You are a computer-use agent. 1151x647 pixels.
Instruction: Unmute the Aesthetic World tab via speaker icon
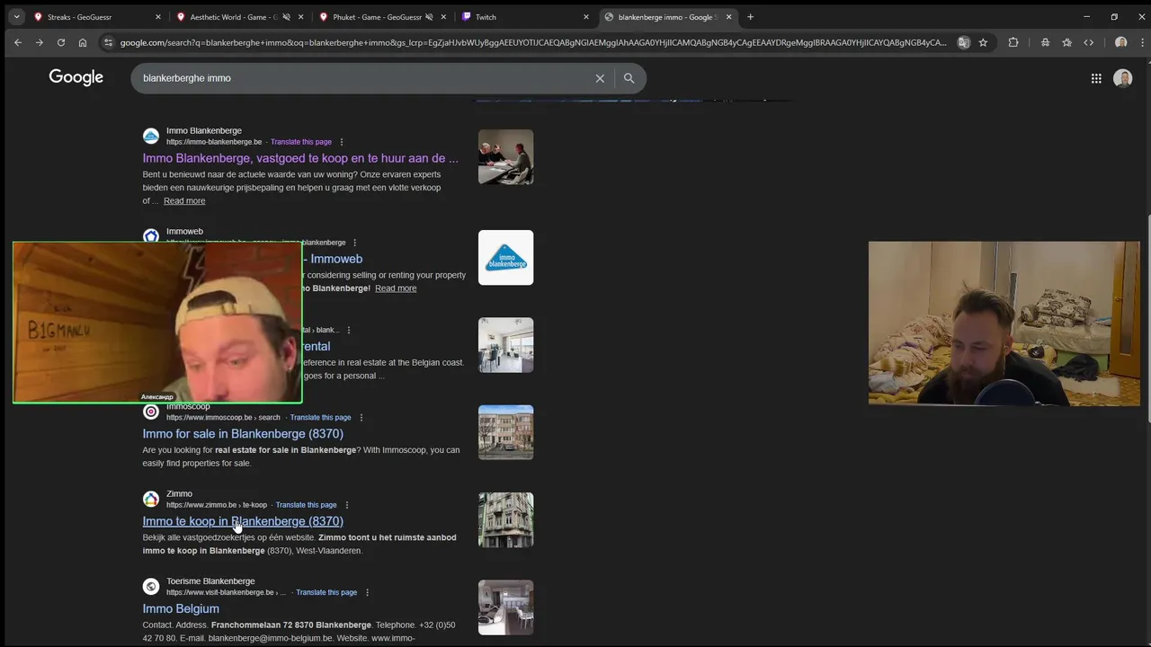287,17
